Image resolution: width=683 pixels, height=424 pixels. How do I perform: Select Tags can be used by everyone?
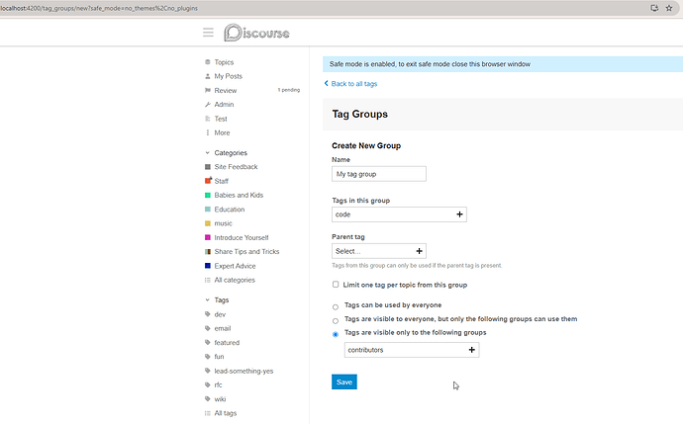(x=336, y=307)
